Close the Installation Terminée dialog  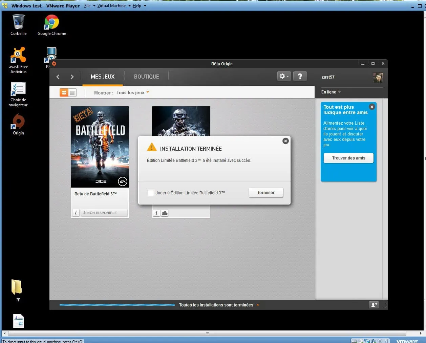pos(285,141)
